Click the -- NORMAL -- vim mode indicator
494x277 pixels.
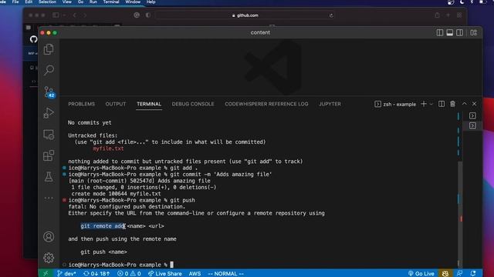225,274
